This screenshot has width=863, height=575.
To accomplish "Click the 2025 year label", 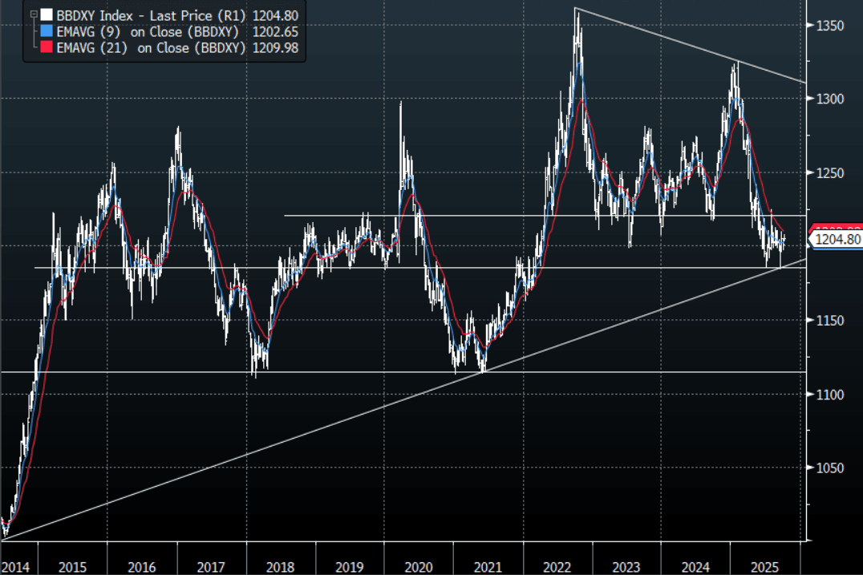I will [765, 567].
